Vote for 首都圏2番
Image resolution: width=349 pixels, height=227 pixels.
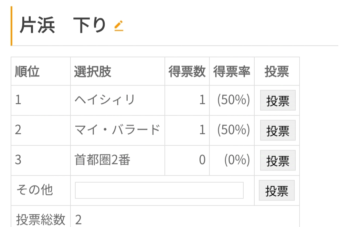click(x=278, y=160)
